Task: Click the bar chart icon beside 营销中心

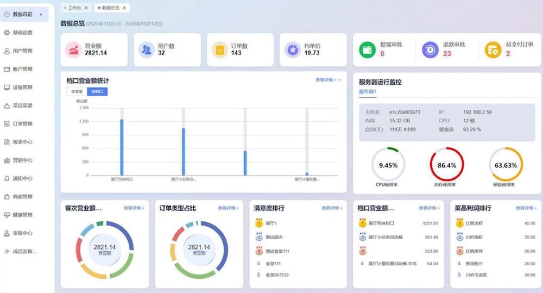Action: 7,160
